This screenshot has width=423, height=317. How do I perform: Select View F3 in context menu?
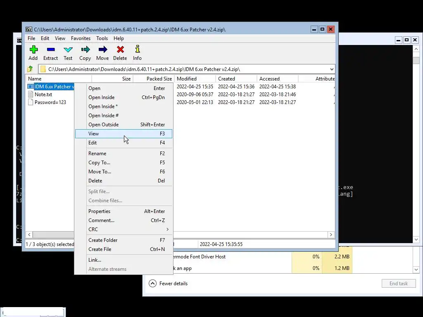[x=124, y=134]
